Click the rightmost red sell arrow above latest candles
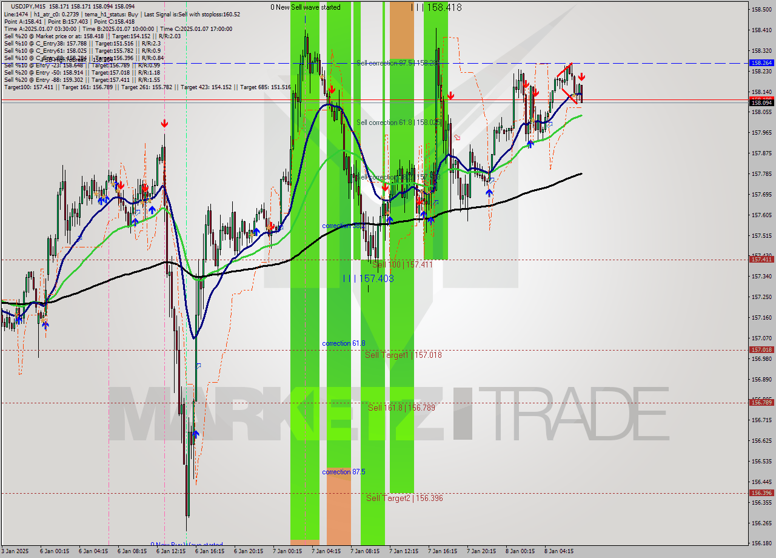This screenshot has width=776, height=558. pos(581,77)
